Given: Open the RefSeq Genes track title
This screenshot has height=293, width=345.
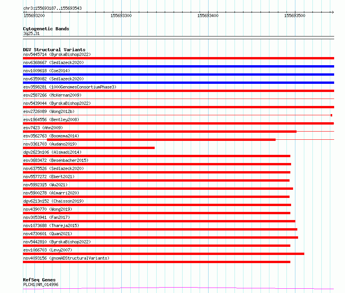Looking at the screenshot, I should pos(39,280).
